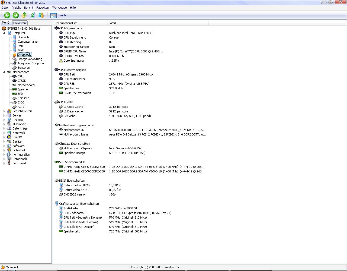Click the SPD memory module icon
This screenshot has width=347, height=271.
(14, 94)
